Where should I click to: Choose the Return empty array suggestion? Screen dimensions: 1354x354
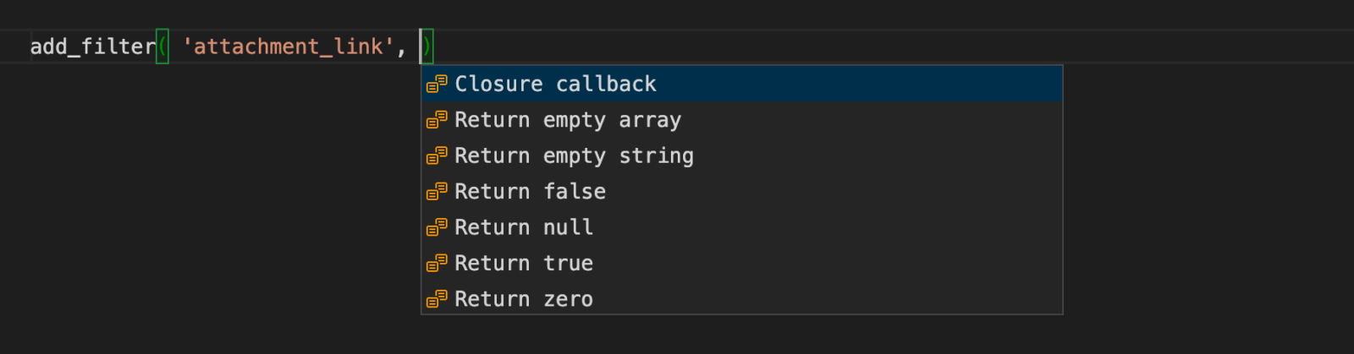(x=742, y=120)
